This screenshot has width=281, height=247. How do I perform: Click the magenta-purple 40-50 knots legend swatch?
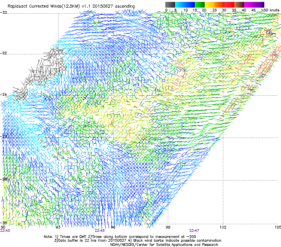pos(254,5)
